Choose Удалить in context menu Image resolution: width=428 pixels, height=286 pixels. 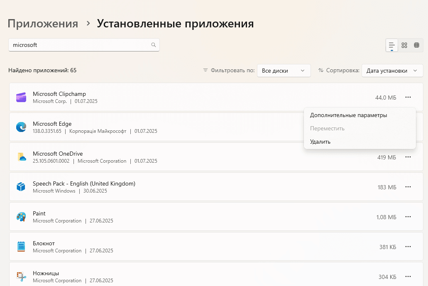tap(360, 142)
